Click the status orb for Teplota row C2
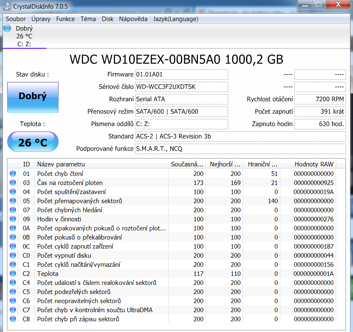 pyautogui.click(x=13, y=274)
